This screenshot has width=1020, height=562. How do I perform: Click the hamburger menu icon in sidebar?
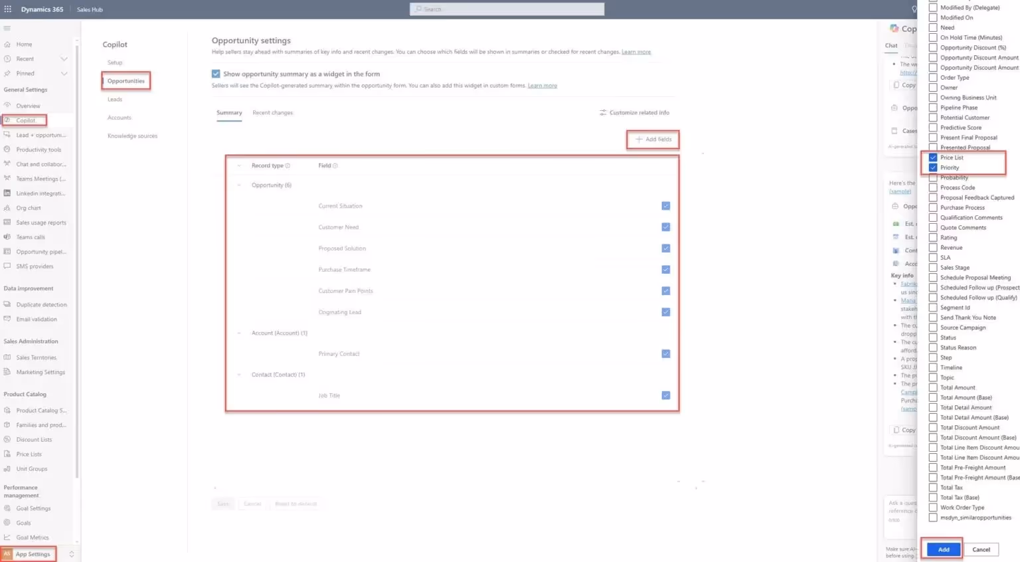[7, 29]
